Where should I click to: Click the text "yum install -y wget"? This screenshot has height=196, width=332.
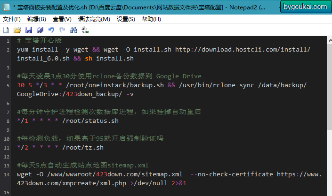(x=53, y=50)
